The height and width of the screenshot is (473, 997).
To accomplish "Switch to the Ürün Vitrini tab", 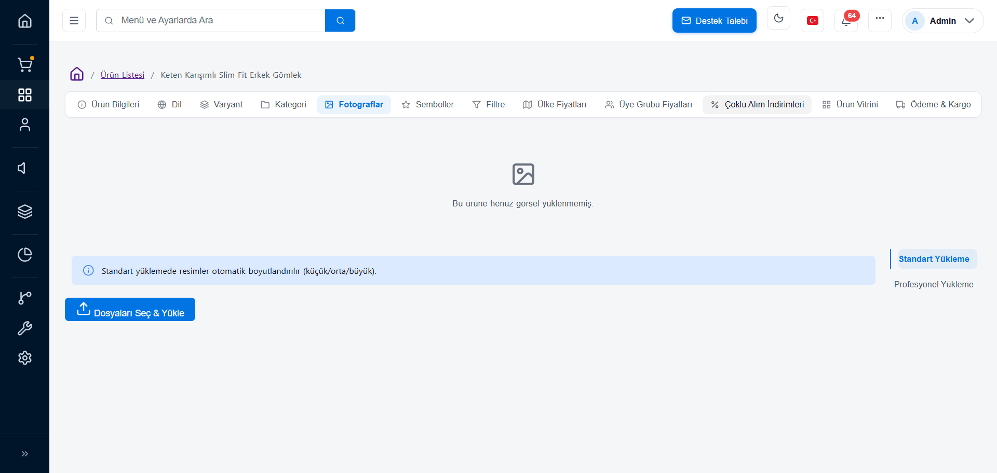I will 850,105.
